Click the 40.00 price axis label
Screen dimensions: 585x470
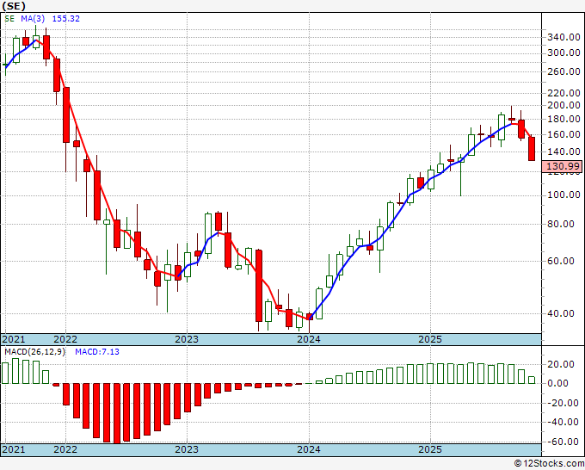[561, 313]
